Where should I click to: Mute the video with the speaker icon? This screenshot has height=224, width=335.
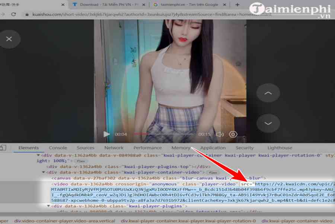pos(220,134)
